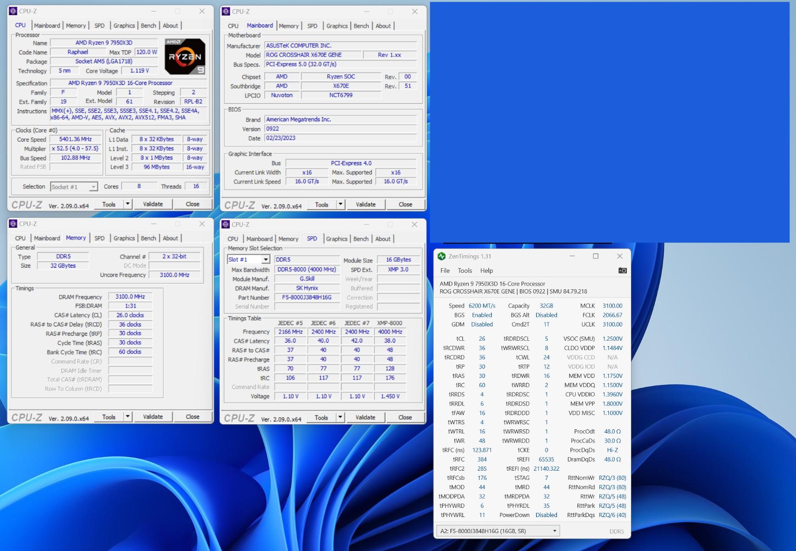Click Close button in the Mainboard window

tap(405, 204)
